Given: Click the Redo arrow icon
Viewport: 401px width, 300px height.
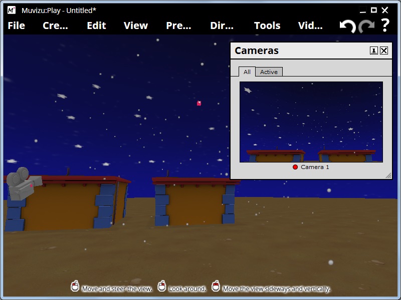Looking at the screenshot, I should (x=366, y=26).
